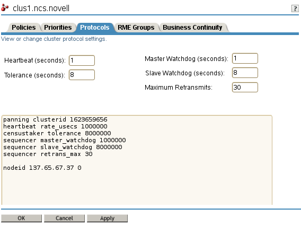Click the 'panning clusterid 1623659656' line
The height and width of the screenshot is (225, 301).
pyautogui.click(x=55, y=119)
